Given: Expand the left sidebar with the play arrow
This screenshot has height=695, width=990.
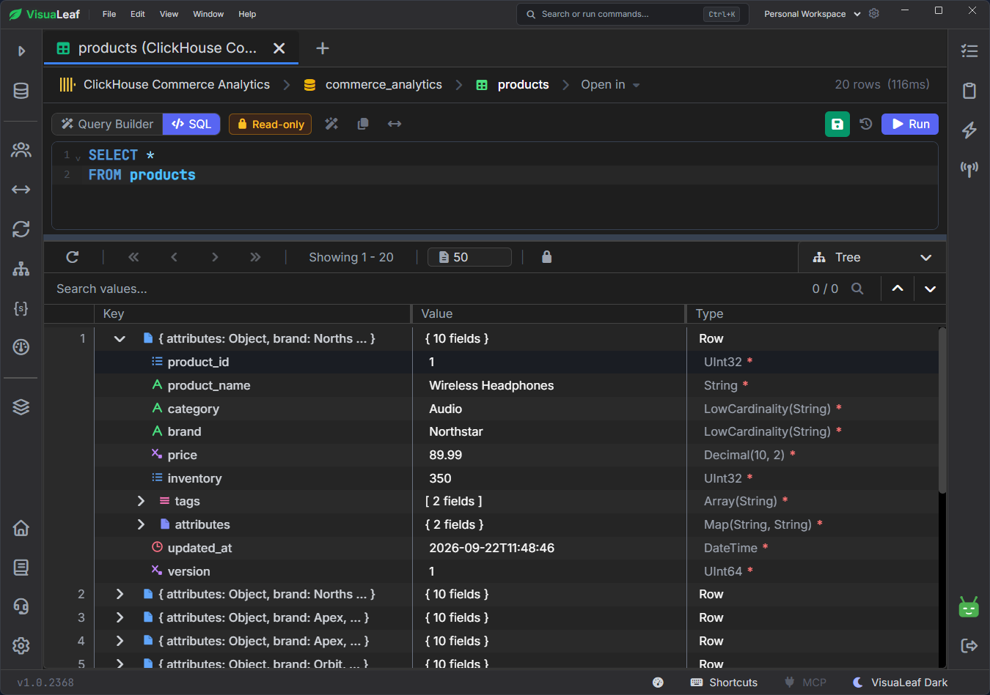Looking at the screenshot, I should point(21,51).
